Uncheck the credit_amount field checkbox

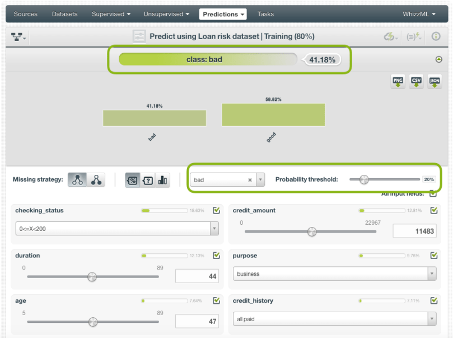(433, 211)
